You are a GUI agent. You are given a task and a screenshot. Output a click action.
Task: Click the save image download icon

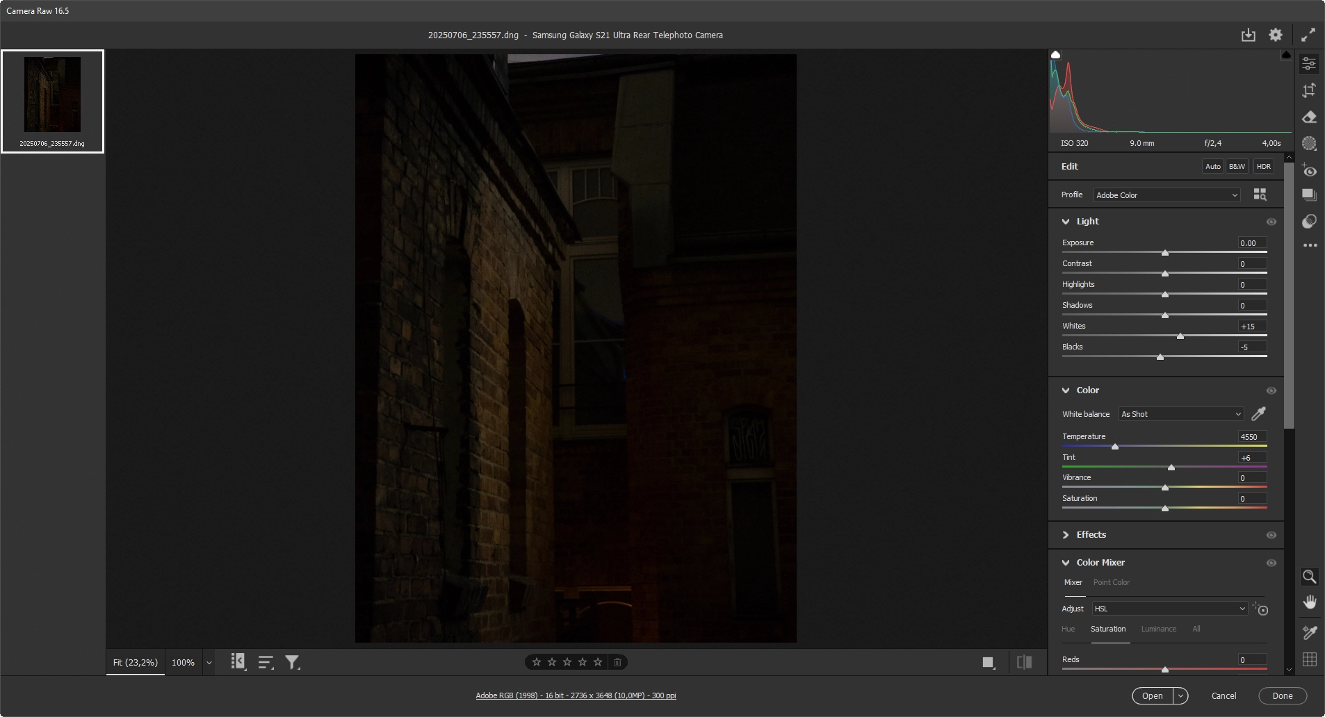point(1249,35)
